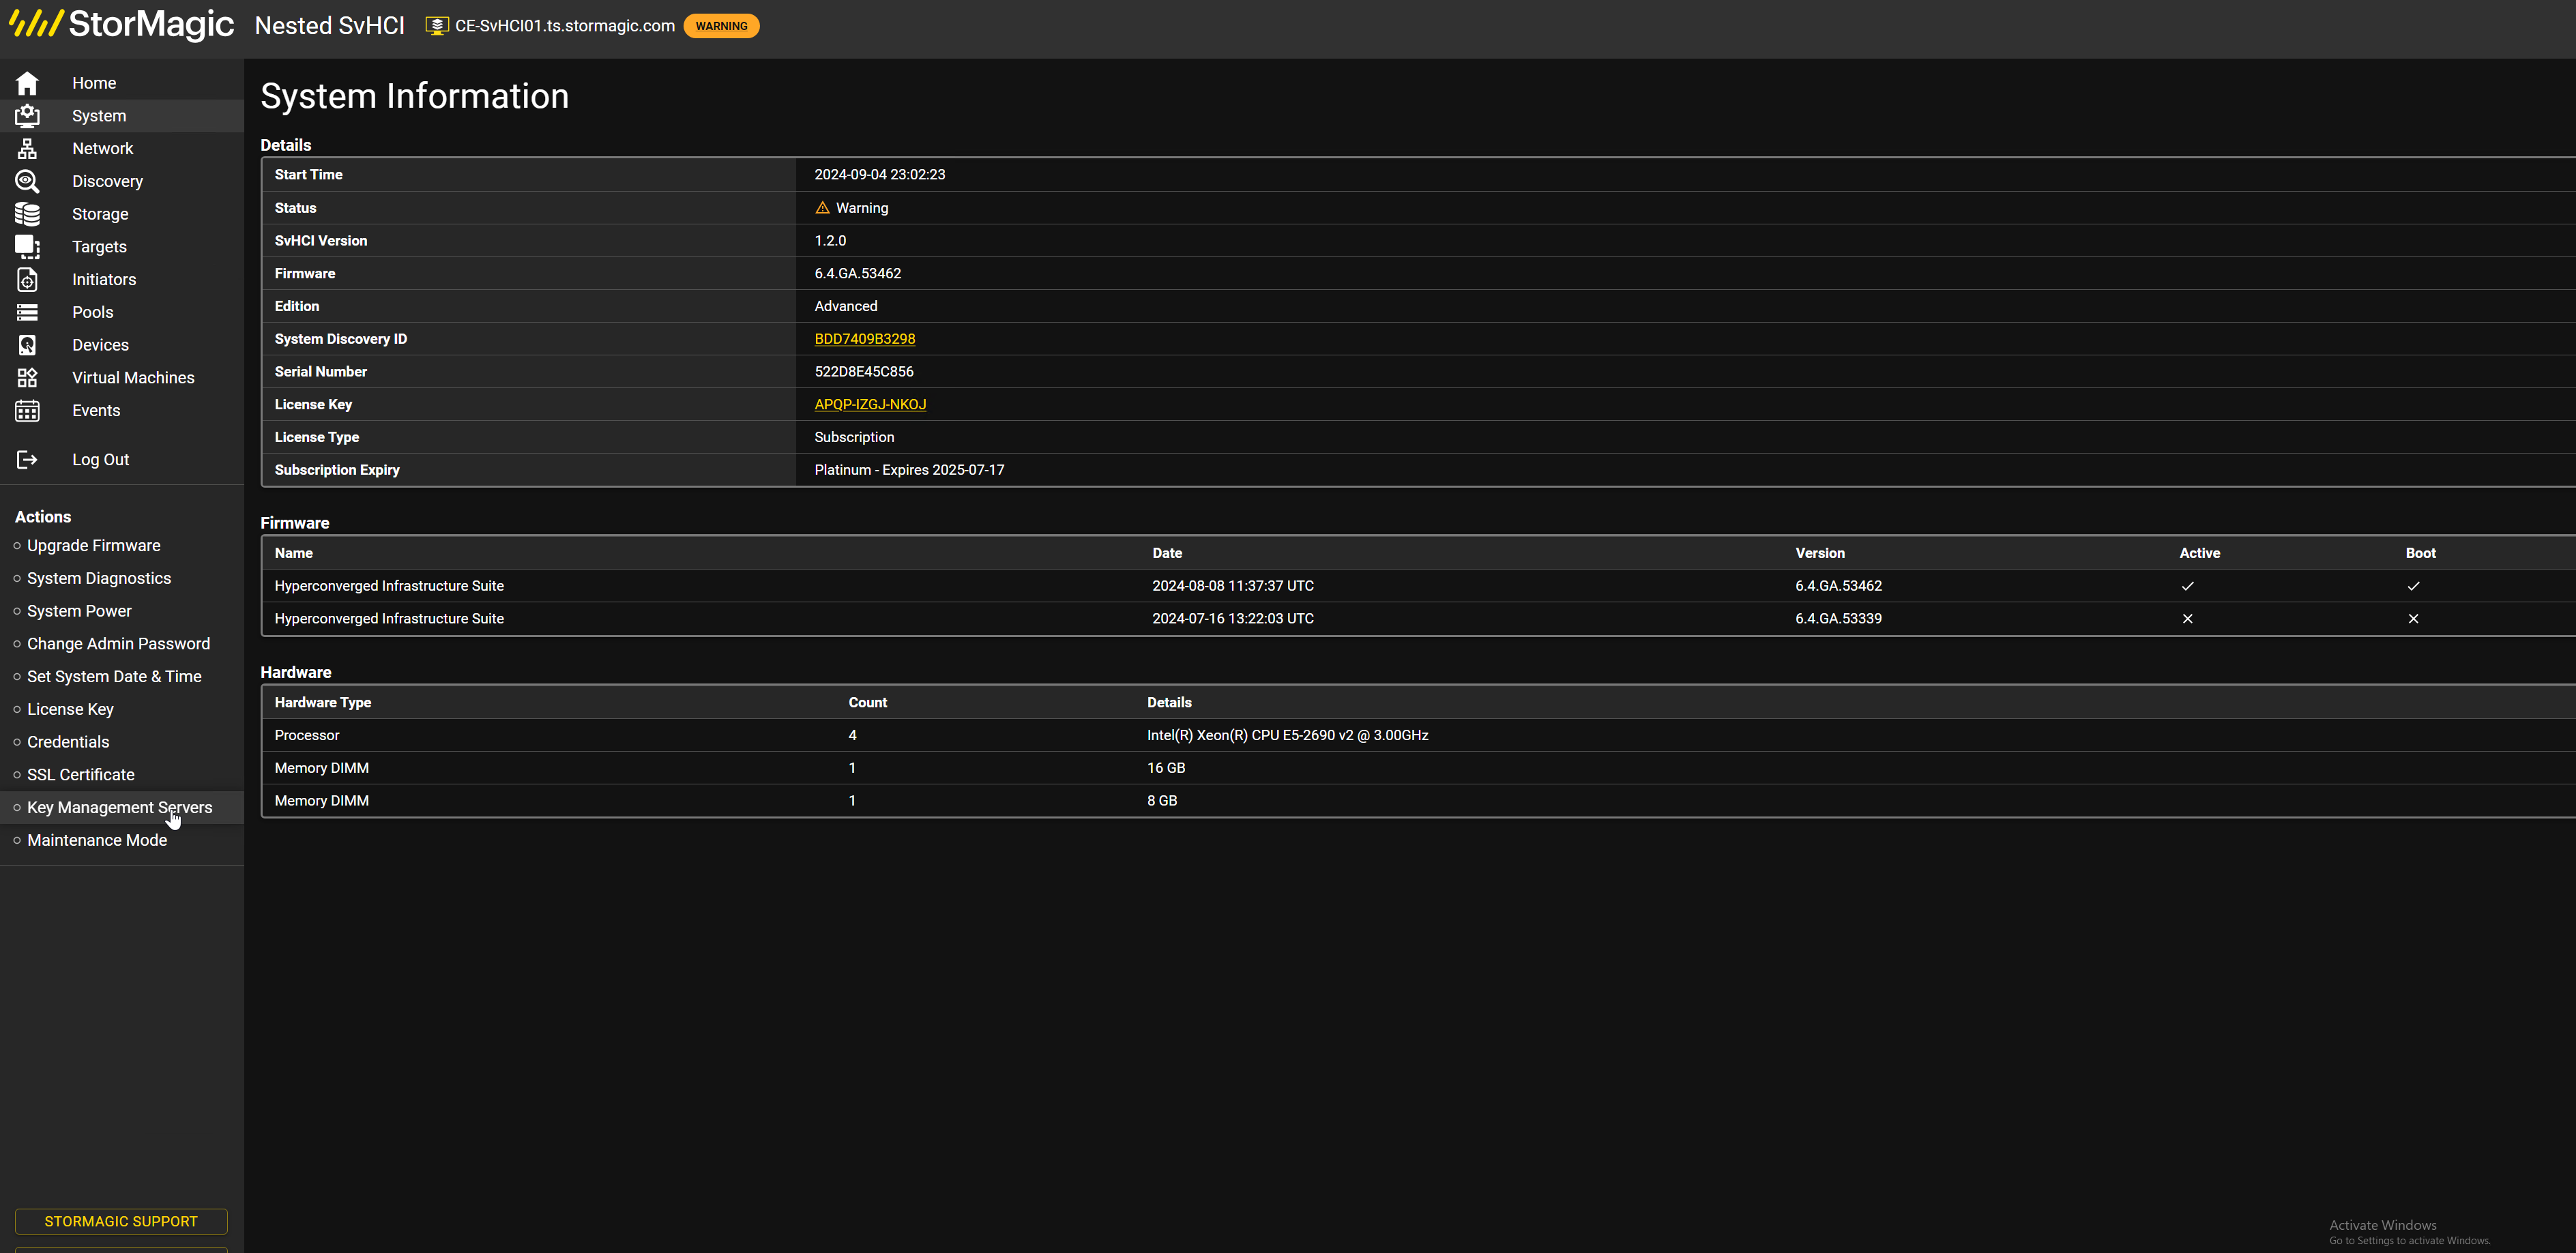2576x1253 pixels.
Task: Click SvHCI Version value 1.2.0
Action: (830, 241)
